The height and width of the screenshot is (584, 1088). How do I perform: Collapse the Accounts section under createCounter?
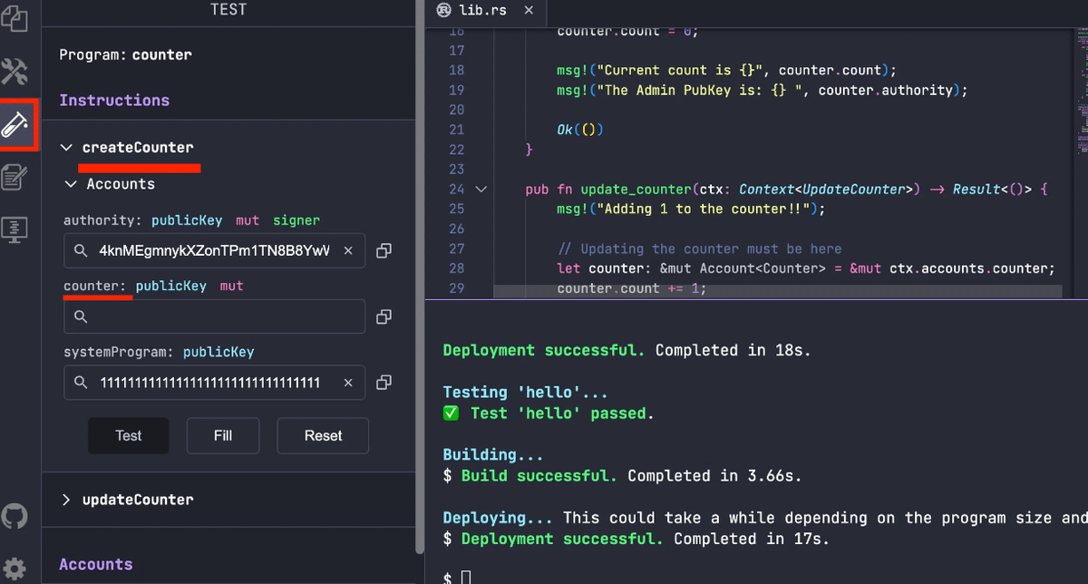(x=71, y=184)
